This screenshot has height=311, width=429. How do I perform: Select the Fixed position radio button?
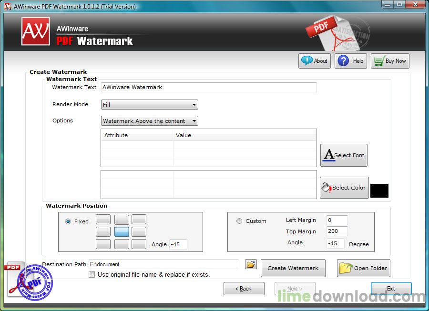(x=68, y=221)
